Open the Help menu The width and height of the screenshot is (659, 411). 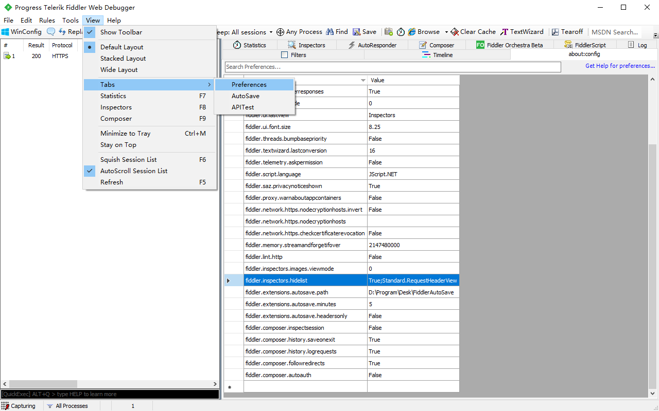pyautogui.click(x=114, y=21)
